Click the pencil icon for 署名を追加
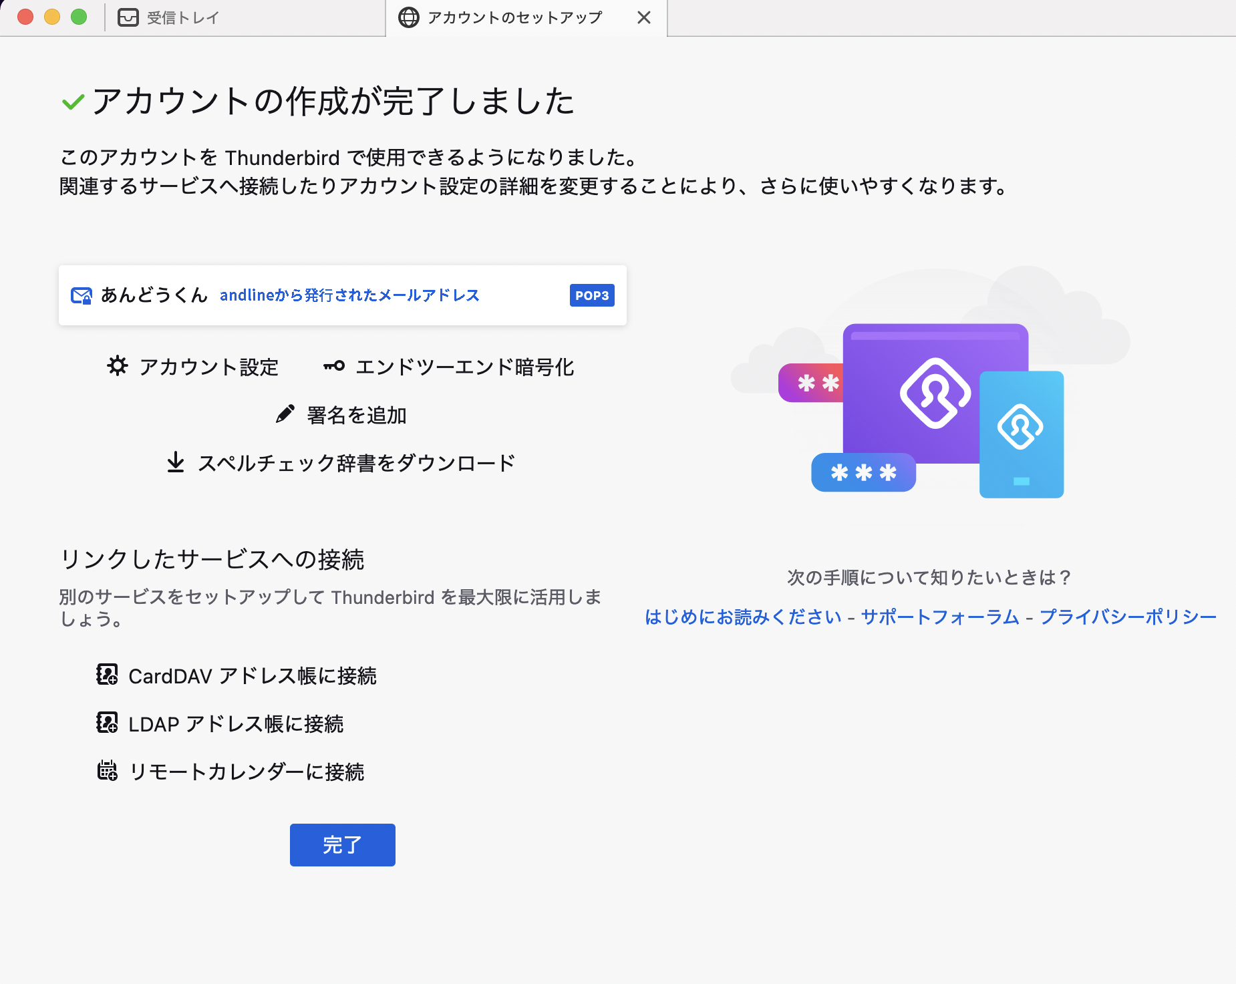Image resolution: width=1236 pixels, height=984 pixels. [x=285, y=414]
